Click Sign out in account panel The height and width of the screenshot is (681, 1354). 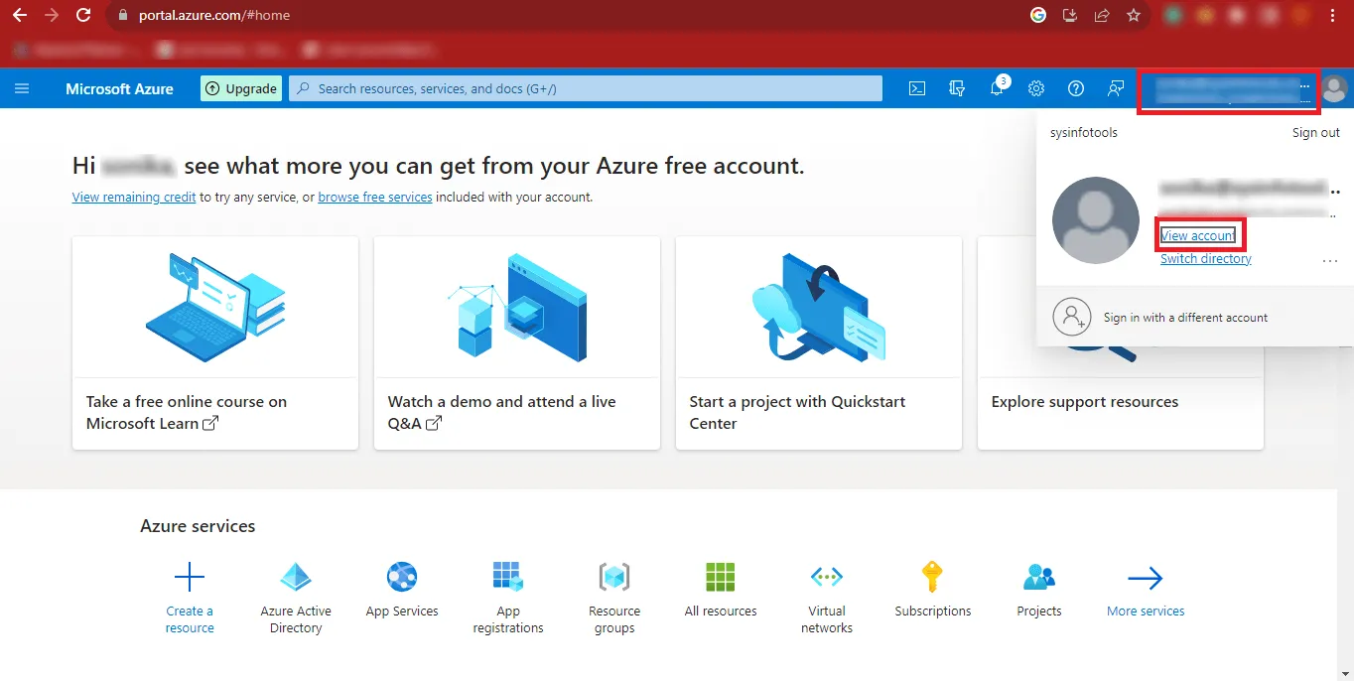click(1315, 133)
